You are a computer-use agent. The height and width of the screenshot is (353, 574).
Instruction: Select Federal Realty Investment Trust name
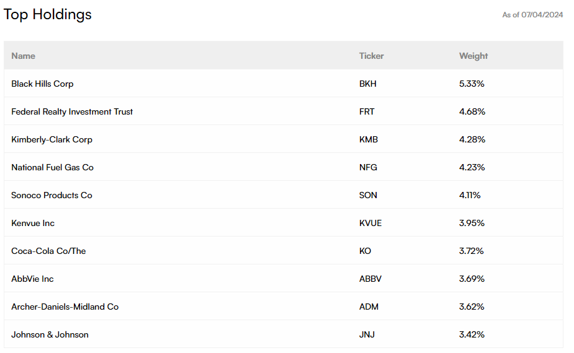pyautogui.click(x=72, y=111)
